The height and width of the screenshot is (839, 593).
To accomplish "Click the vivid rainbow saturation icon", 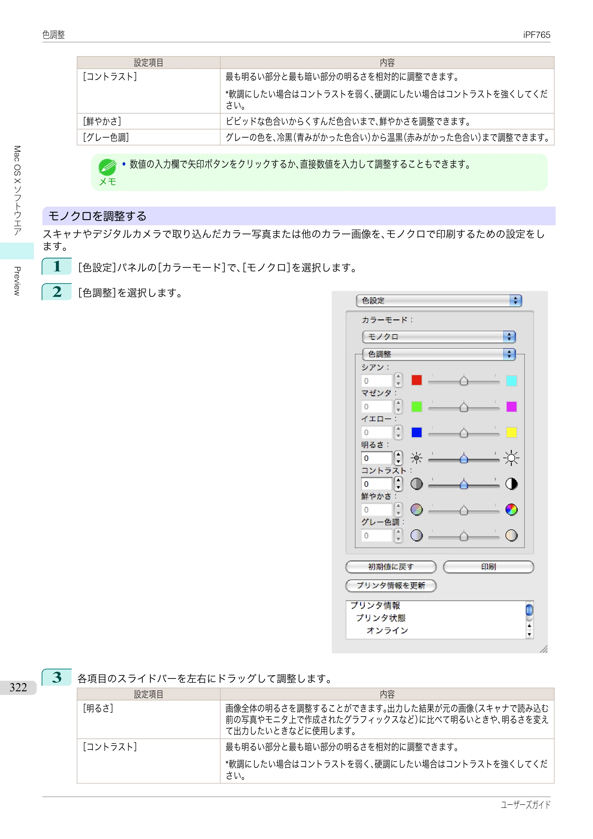I will click(x=511, y=510).
